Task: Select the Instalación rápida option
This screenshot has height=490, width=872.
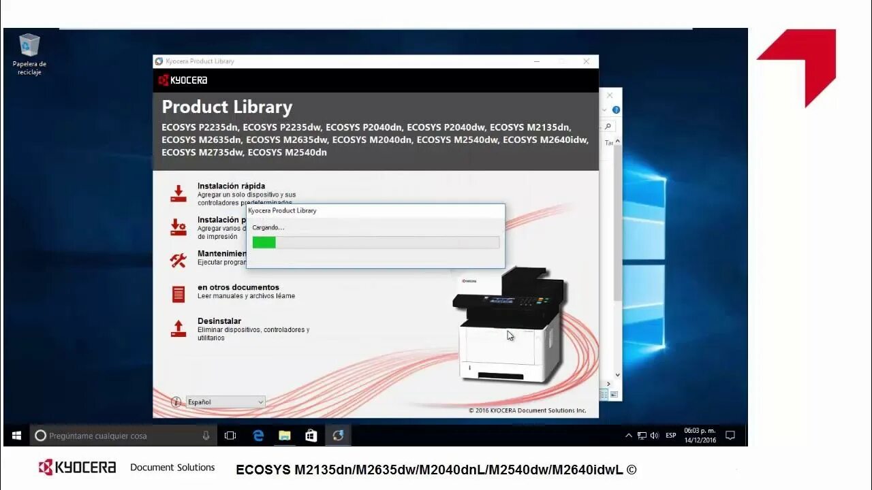Action: (x=231, y=186)
